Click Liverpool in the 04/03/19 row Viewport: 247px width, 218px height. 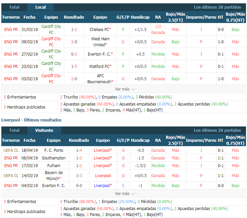[x=103, y=186]
